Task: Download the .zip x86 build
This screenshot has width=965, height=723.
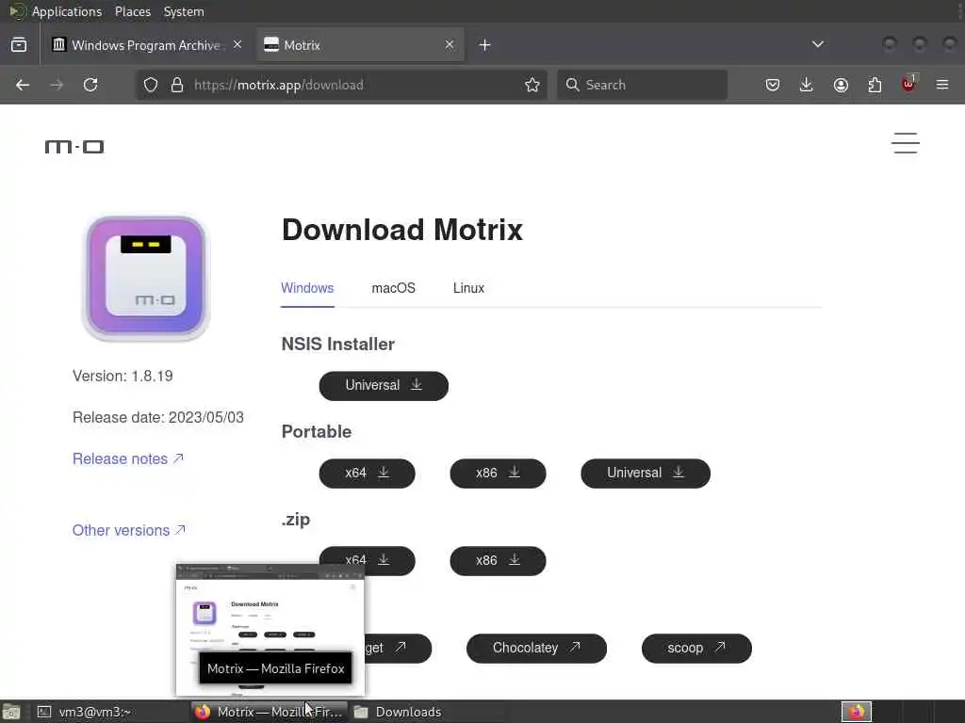Action: point(498,561)
